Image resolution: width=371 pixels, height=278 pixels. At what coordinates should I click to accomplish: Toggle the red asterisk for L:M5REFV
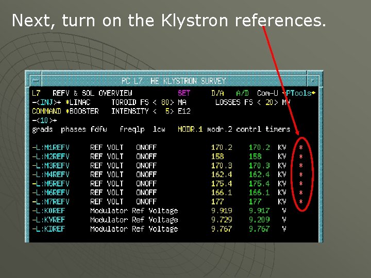[x=301, y=184]
